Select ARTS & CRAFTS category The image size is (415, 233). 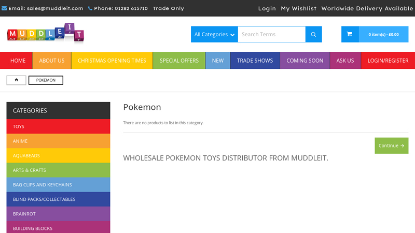click(x=58, y=170)
